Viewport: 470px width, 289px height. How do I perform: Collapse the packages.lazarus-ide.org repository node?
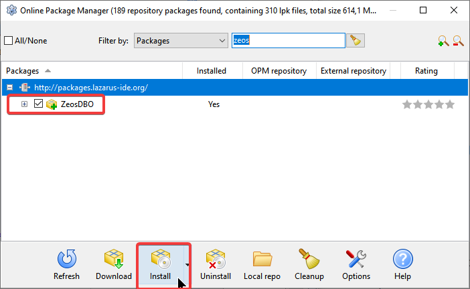click(x=10, y=88)
